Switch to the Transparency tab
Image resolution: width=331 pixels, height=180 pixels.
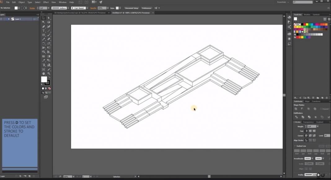point(309,122)
